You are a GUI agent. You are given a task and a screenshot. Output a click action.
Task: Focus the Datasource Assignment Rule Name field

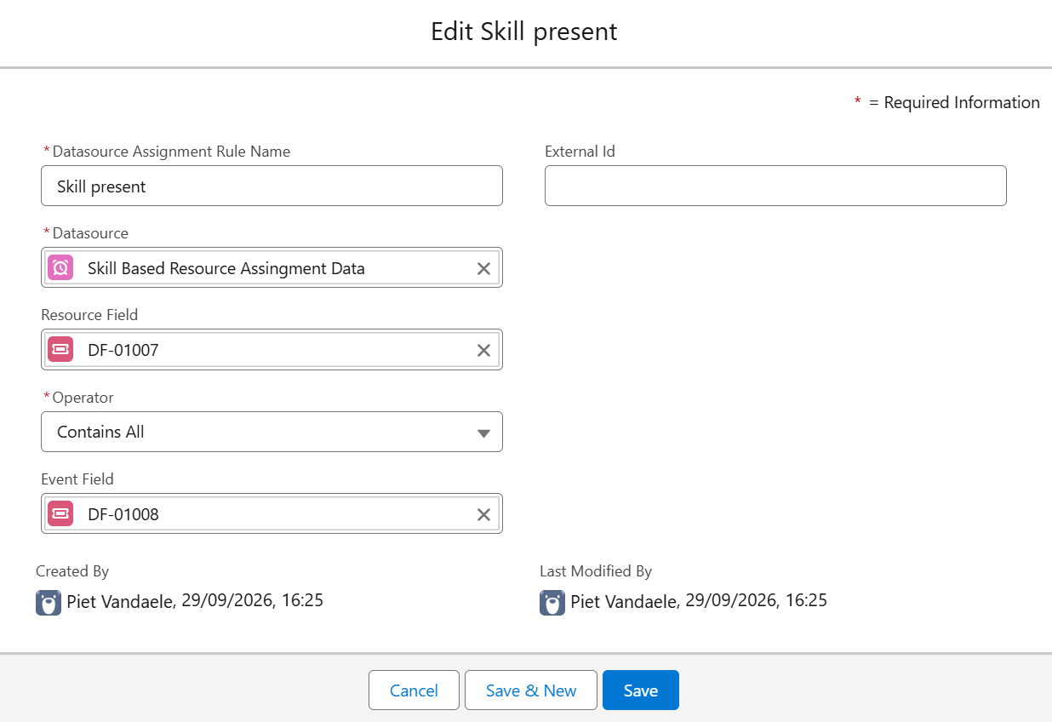pyautogui.click(x=272, y=186)
